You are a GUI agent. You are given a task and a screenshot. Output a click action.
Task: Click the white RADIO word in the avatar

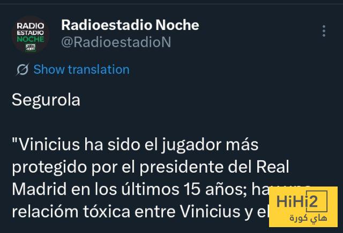coord(31,26)
